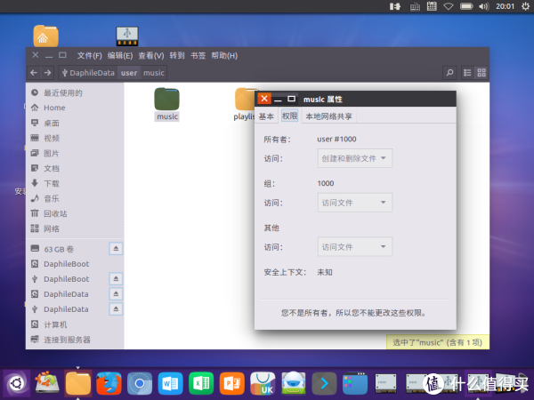Image resolution: width=534 pixels, height=400 pixels.
Task: Launch Firefox from the dock
Action: coord(109,383)
